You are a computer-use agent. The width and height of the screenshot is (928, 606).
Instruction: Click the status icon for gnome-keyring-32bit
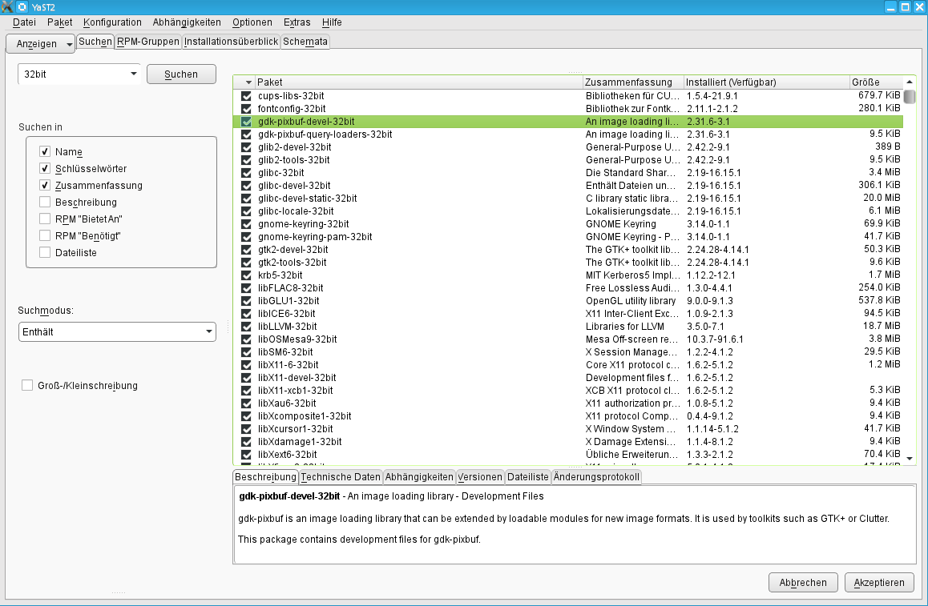(x=246, y=224)
